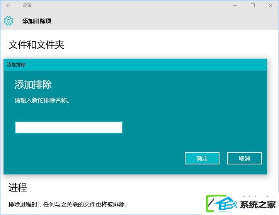Click the 添加排除 dialog title bar text
This screenshot has width=279, height=215.
[x=16, y=65]
